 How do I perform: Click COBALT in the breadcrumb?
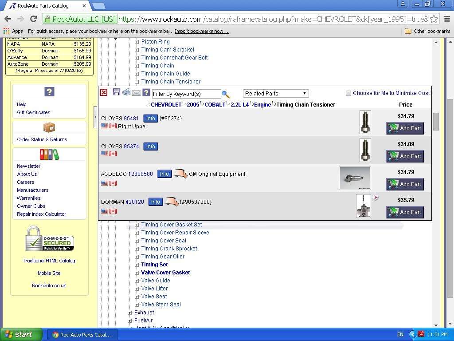tap(215, 105)
